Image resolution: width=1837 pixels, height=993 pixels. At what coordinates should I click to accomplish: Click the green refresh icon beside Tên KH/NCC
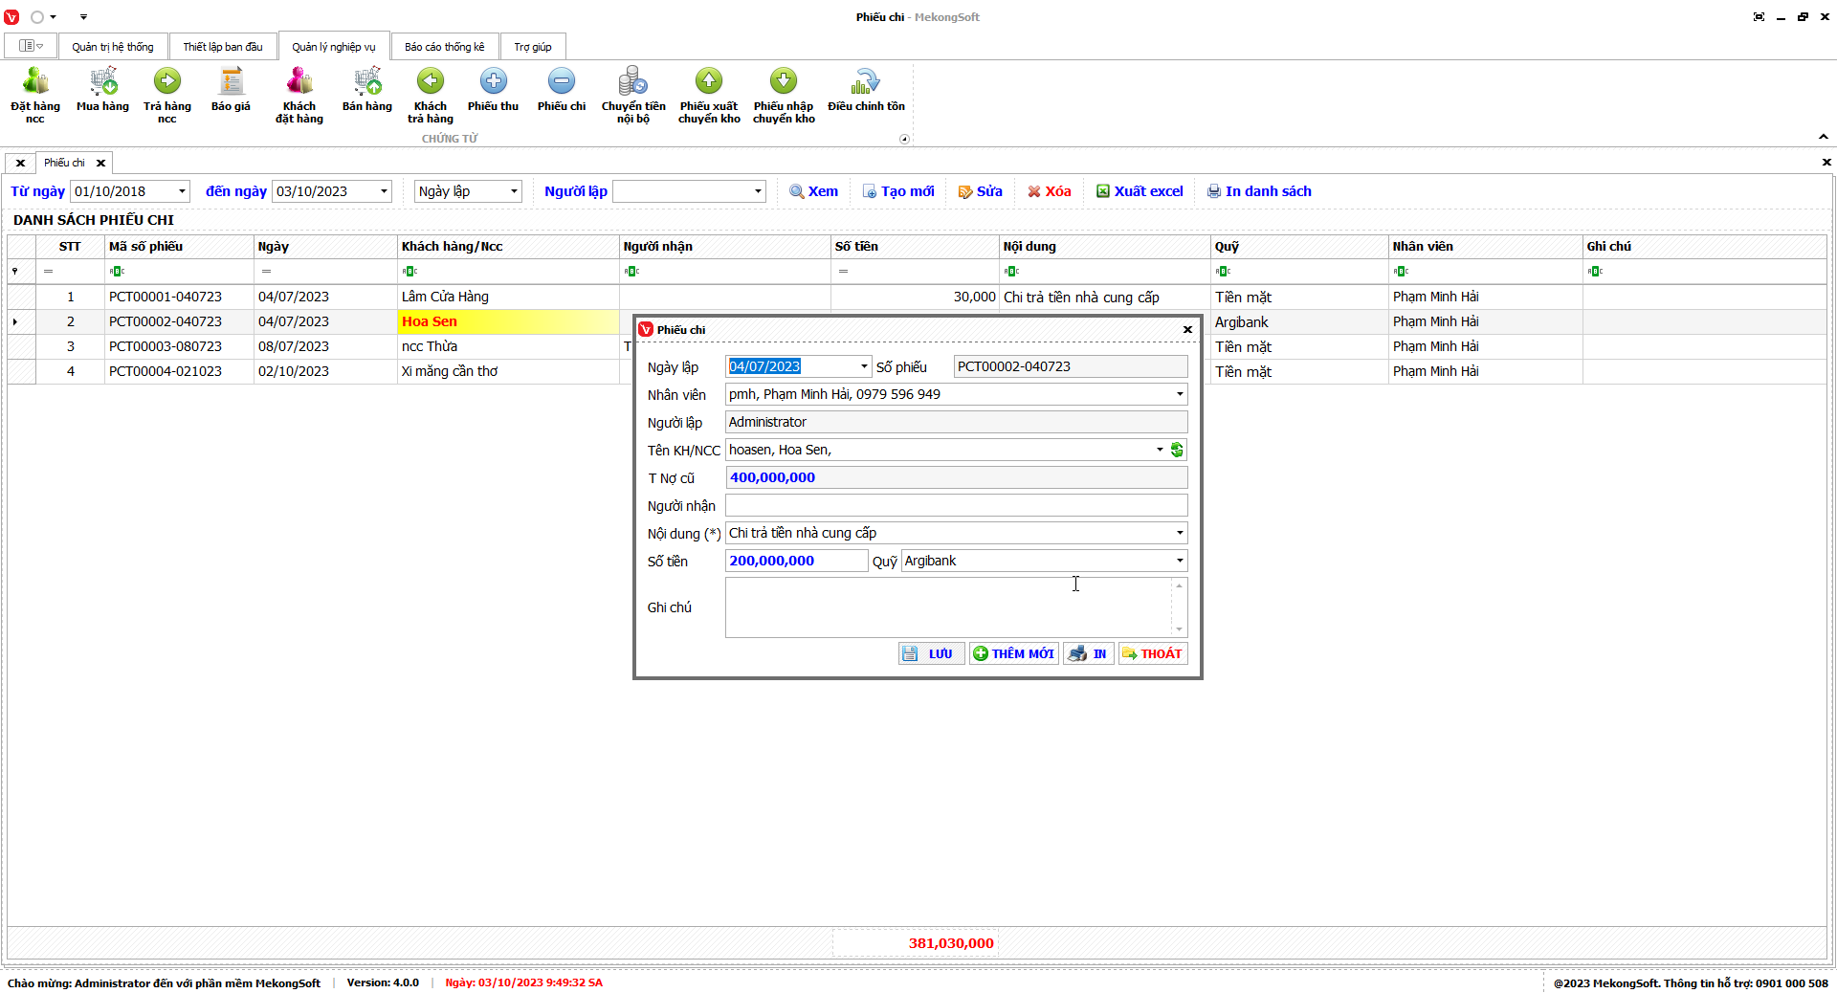(x=1178, y=450)
